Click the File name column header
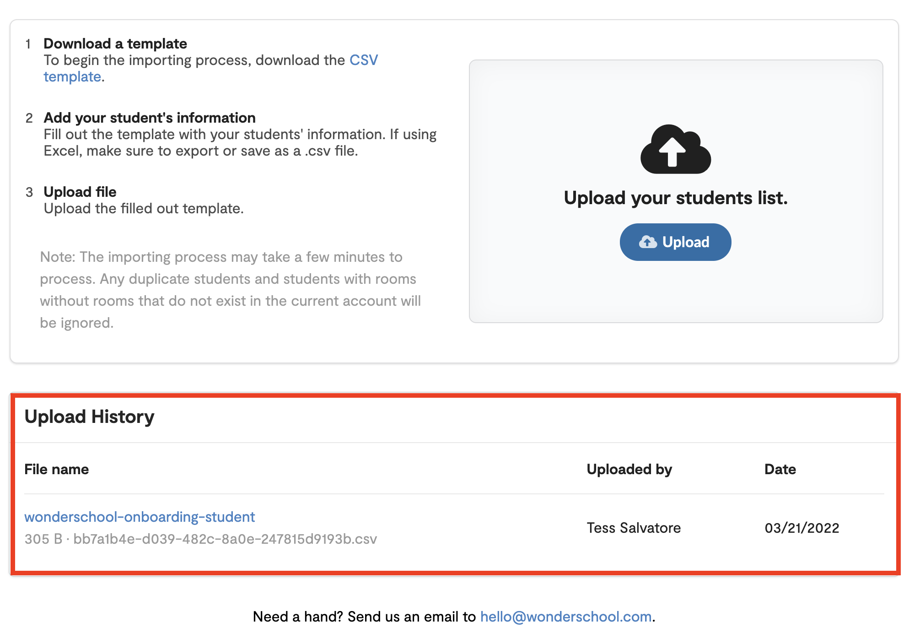 [57, 469]
